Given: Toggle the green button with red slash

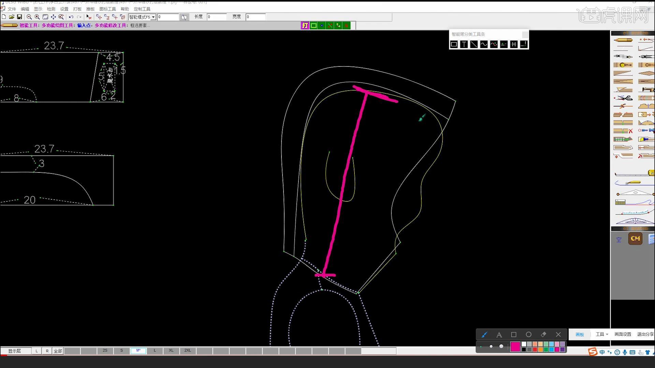Looking at the screenshot, I should pyautogui.click(x=330, y=25).
